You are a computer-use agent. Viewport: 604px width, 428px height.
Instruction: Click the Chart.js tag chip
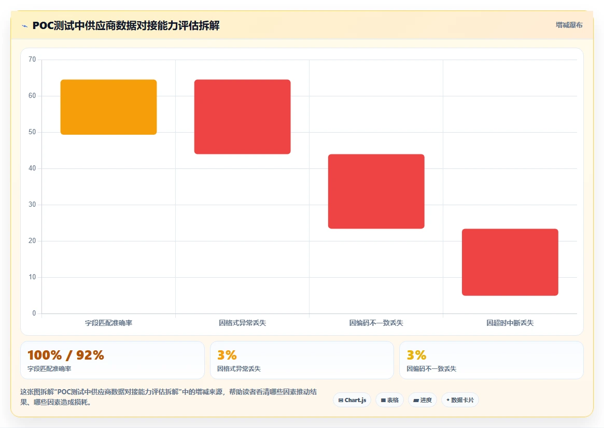pyautogui.click(x=352, y=400)
